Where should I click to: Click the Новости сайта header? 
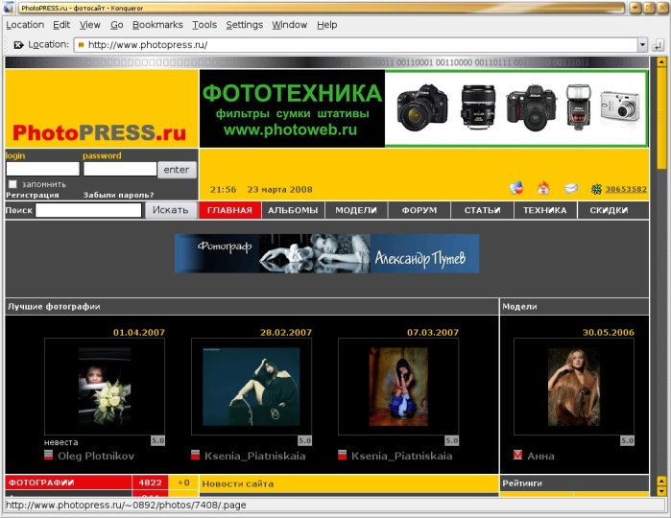[x=348, y=483]
